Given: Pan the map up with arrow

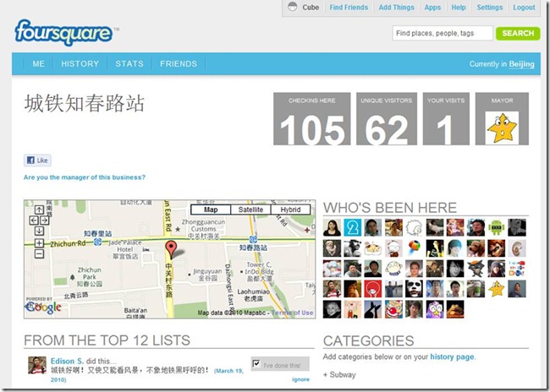Looking at the screenshot, I should pyautogui.click(x=39, y=210).
